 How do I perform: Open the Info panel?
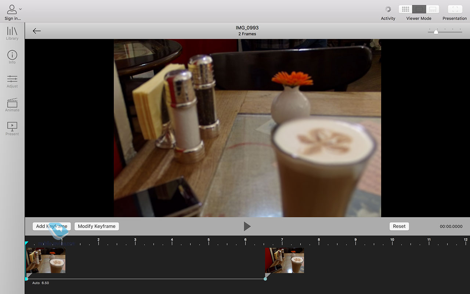[x=12, y=57]
